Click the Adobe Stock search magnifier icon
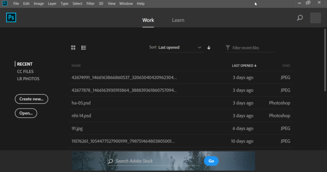 [111, 161]
